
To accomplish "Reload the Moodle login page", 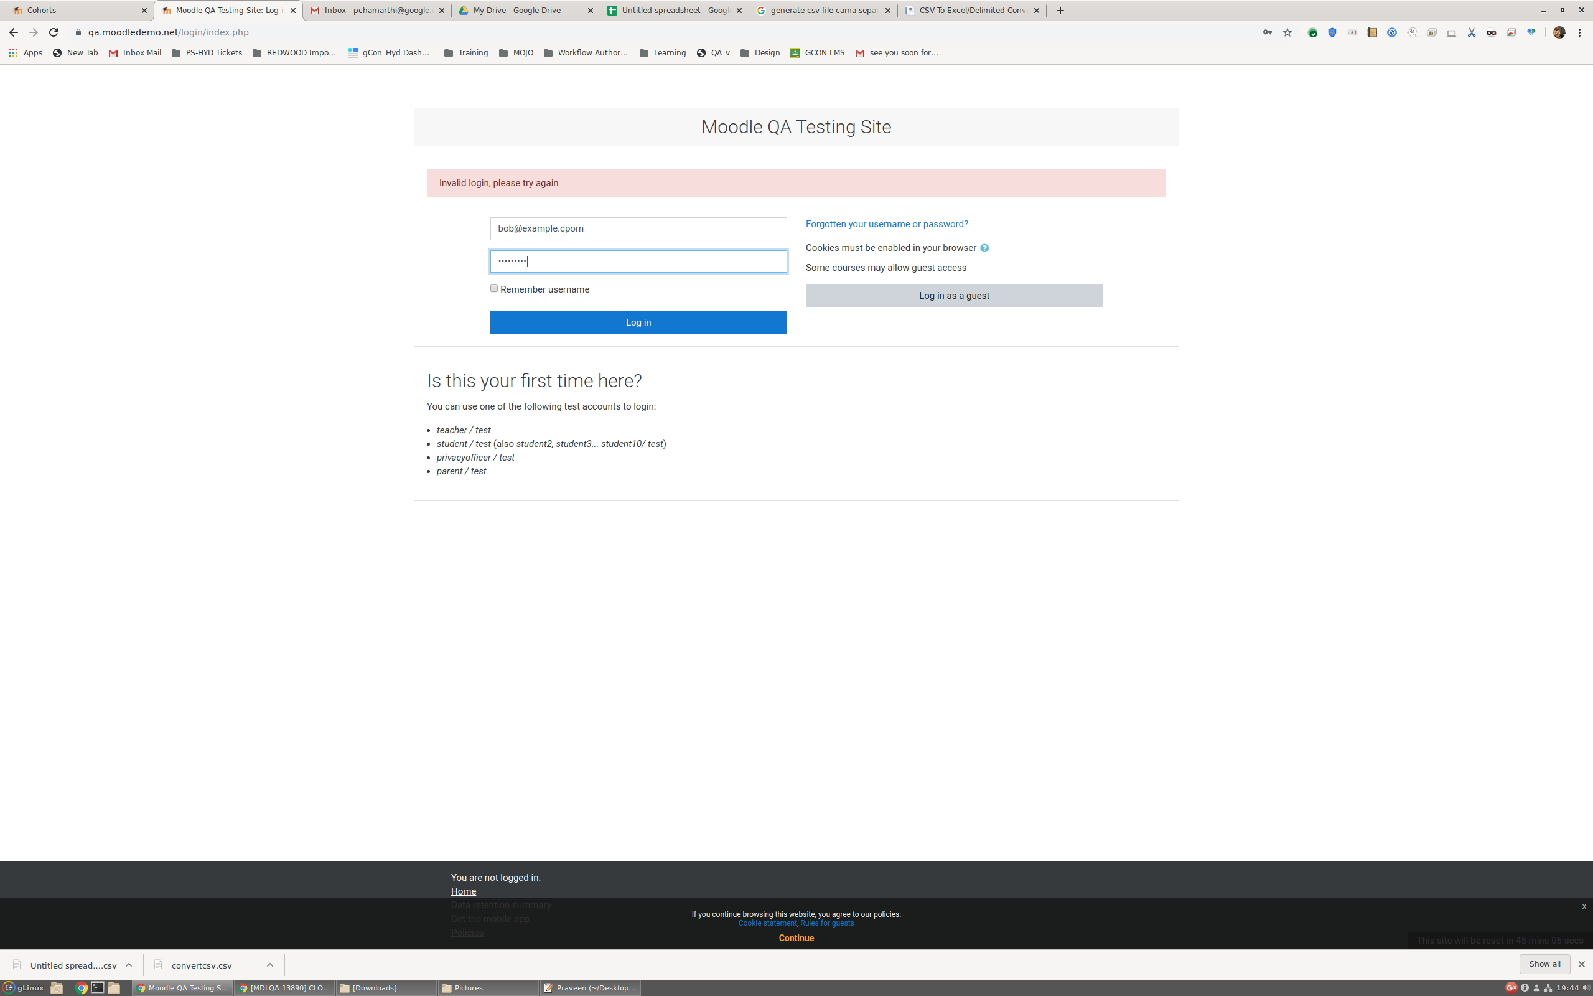I will 54,32.
